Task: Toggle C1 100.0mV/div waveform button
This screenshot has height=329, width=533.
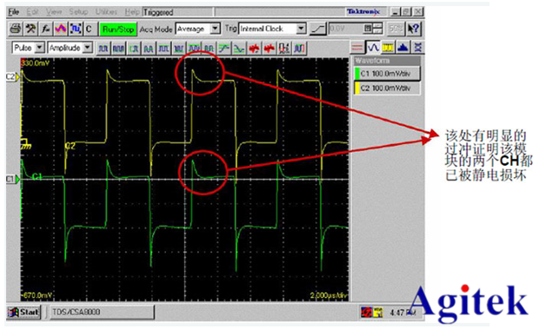Action: coord(387,74)
